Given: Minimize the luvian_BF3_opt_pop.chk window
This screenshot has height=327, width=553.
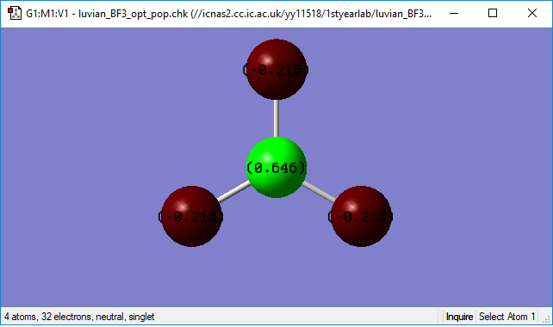Looking at the screenshot, I should [x=454, y=14].
